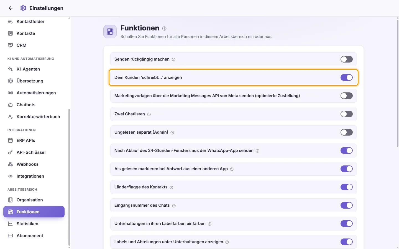Click the Einstellungen gear icon
Image resolution: width=399 pixels, height=249 pixels.
(x=23, y=8)
